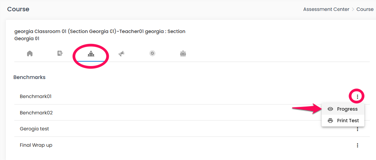The width and height of the screenshot is (376, 160).
Task: Select the Final Wrap up row
Action: (x=192, y=145)
